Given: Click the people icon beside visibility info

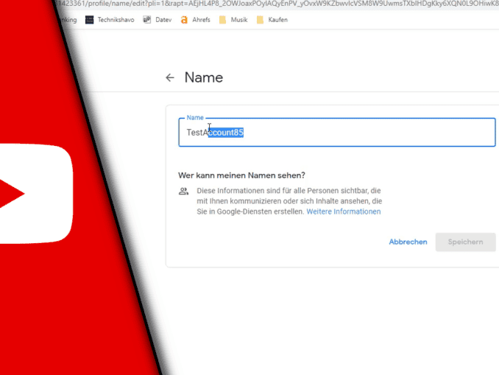Looking at the screenshot, I should tap(183, 192).
